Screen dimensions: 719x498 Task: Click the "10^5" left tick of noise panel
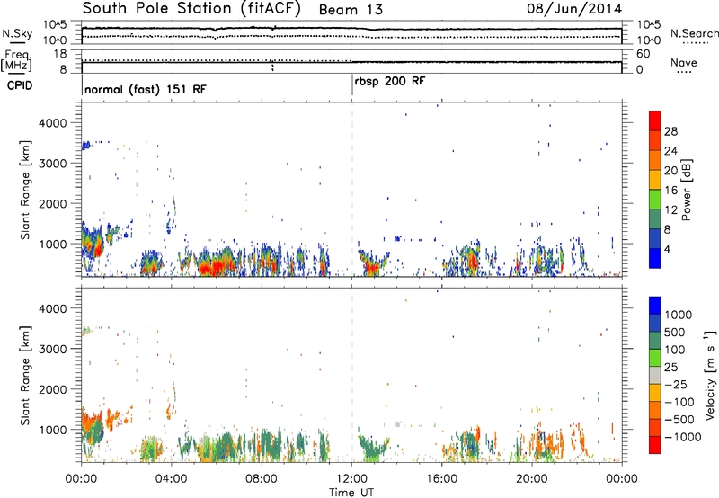click(x=55, y=25)
